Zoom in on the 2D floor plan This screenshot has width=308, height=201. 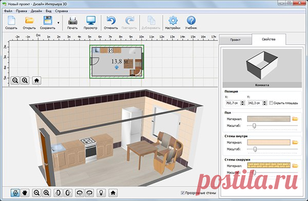[x=25, y=80]
